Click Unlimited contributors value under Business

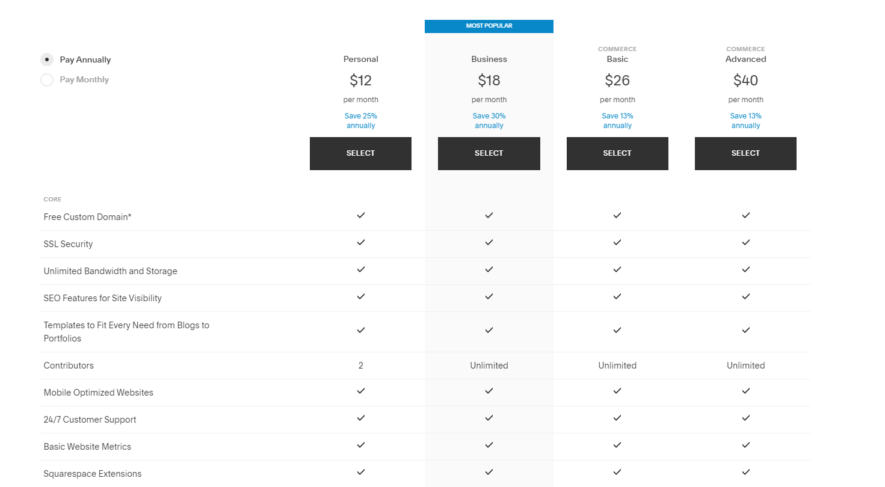(x=489, y=366)
